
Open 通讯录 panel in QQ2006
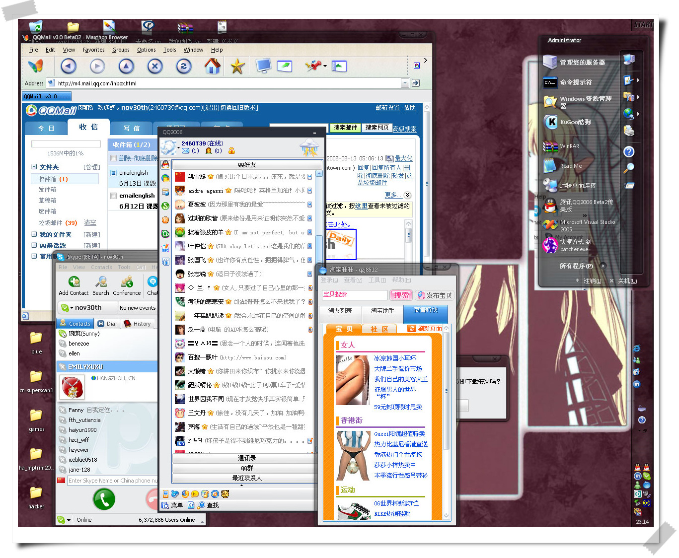247,458
